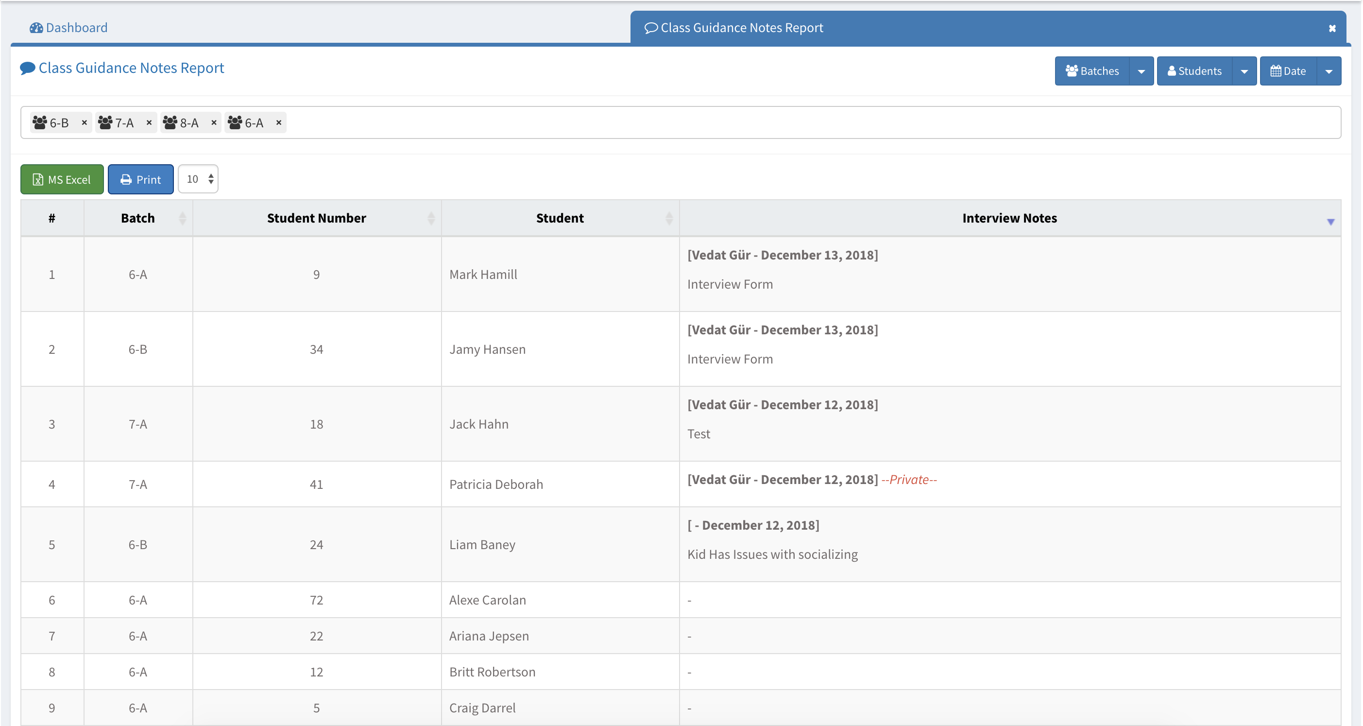Remove the 6-B batch tag
This screenshot has height=726, width=1363.
(x=84, y=123)
